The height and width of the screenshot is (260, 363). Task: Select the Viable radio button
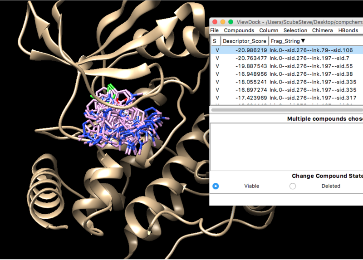[x=216, y=186]
